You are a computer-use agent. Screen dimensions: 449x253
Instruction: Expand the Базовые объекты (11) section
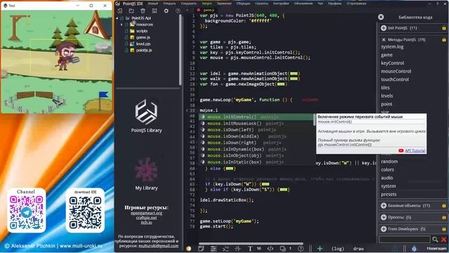click(384, 206)
